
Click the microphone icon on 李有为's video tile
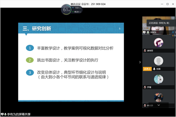tap(148, 32)
